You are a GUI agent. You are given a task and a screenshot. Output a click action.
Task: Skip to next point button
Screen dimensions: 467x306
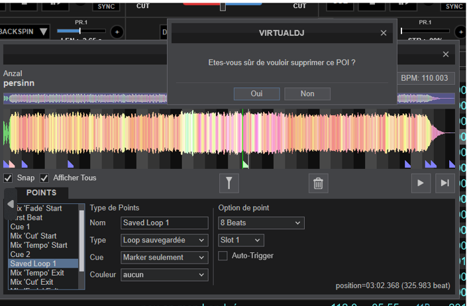(x=445, y=183)
